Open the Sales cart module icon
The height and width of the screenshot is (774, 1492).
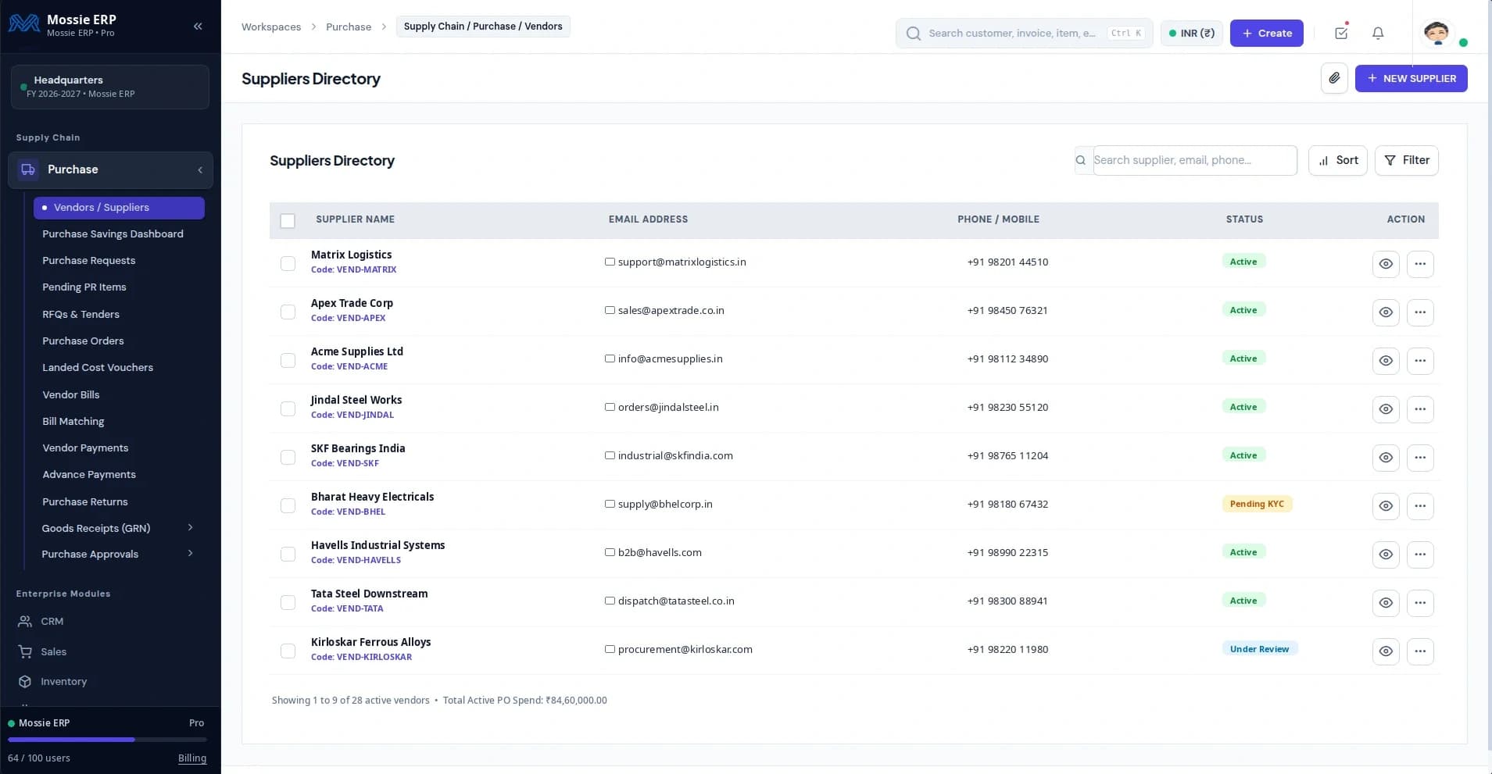pyautogui.click(x=25, y=651)
